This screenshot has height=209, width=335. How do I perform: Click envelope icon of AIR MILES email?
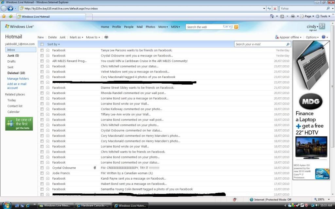coord(48,61)
